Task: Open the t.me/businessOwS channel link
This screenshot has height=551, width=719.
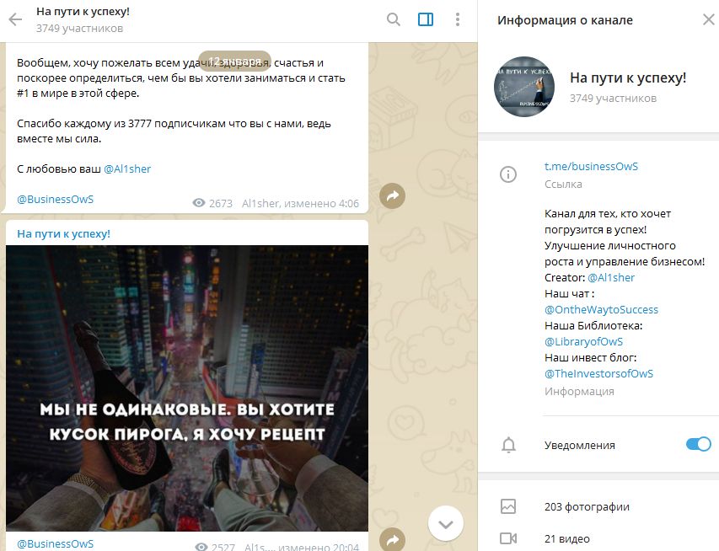Action: tap(591, 167)
